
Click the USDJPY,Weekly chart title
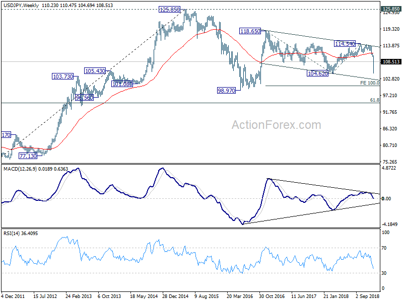(x=21, y=5)
